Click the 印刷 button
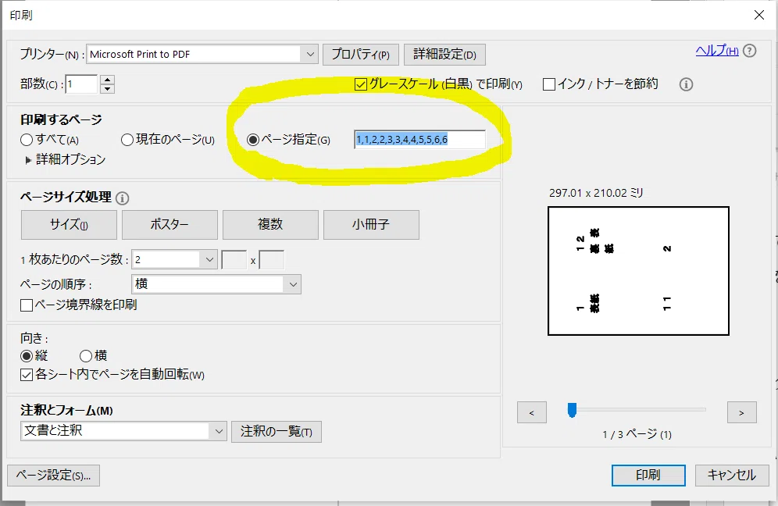 (648, 476)
